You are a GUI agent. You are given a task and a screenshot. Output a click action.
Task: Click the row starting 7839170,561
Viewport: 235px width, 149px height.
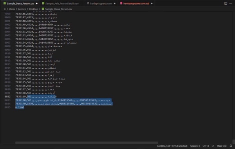(x=63, y=100)
